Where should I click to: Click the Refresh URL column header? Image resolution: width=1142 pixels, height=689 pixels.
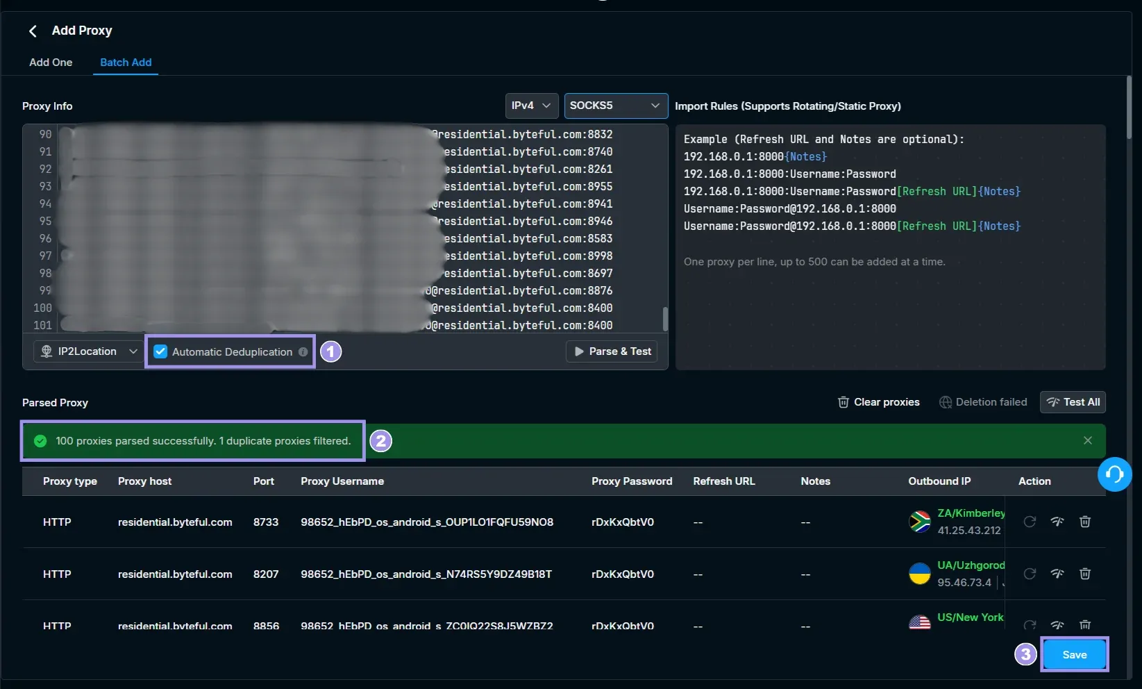click(724, 481)
